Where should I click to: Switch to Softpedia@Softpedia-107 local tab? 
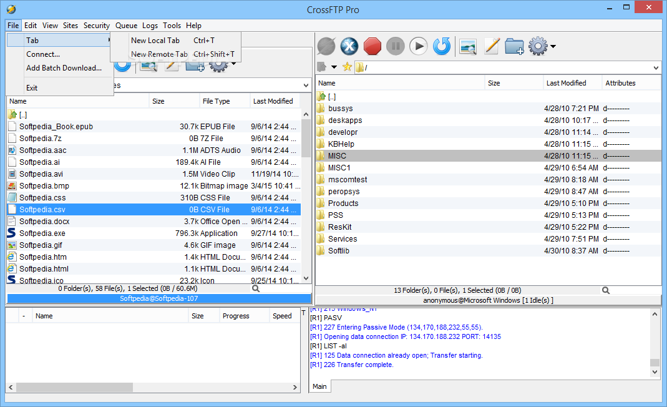(x=159, y=298)
